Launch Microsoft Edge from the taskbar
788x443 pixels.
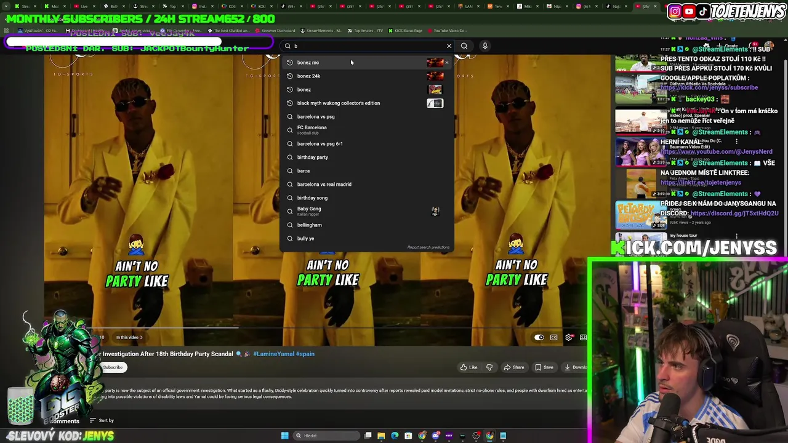coord(395,436)
